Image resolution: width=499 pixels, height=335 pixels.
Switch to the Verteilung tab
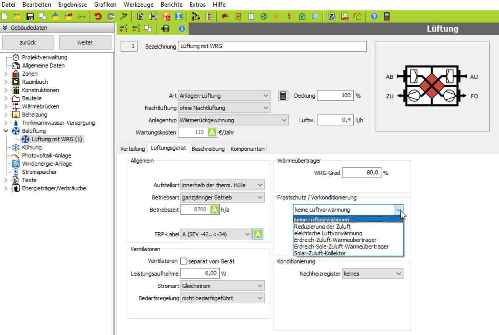coord(132,149)
